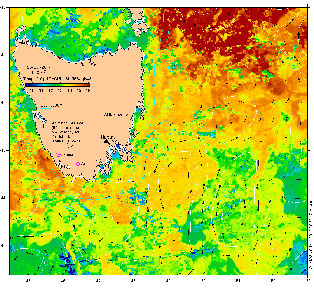Click the Argo legend label

[x=85, y=164]
